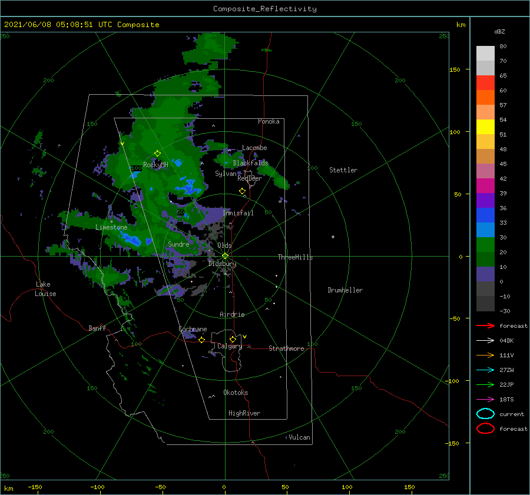Click the orange 111V arrow icon
This screenshot has width=530, height=495.
tap(485, 355)
